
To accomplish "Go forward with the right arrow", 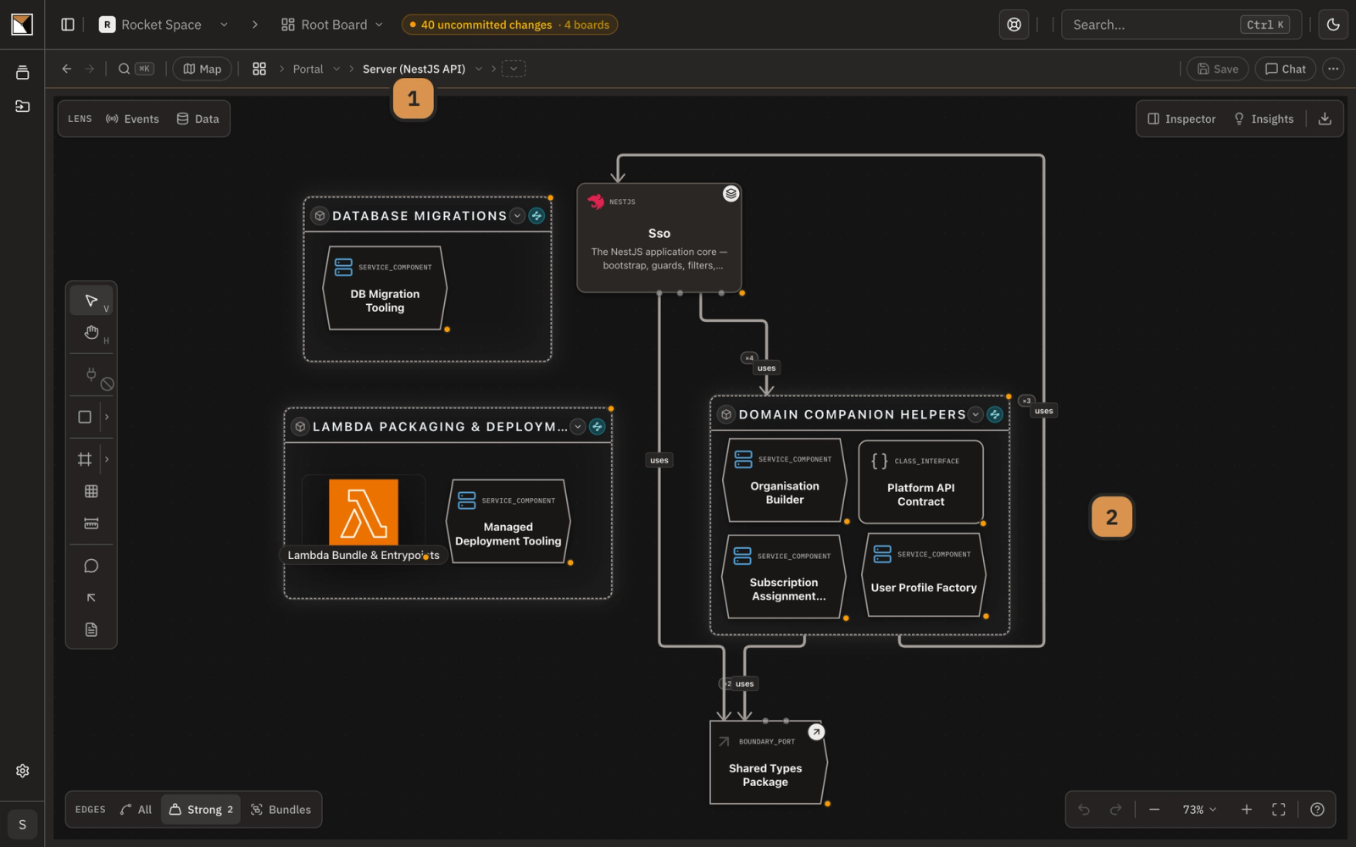I will click(90, 69).
